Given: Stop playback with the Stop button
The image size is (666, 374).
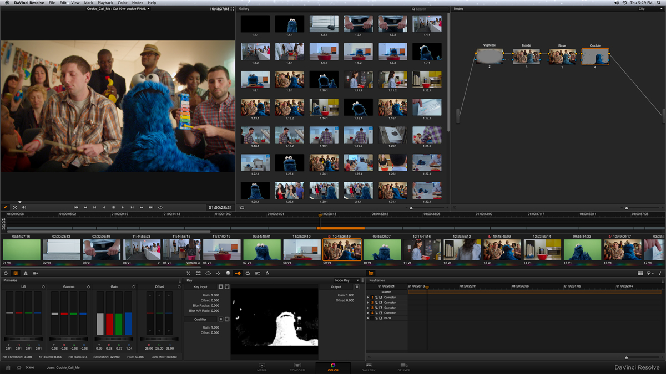Looking at the screenshot, I should pos(113,207).
